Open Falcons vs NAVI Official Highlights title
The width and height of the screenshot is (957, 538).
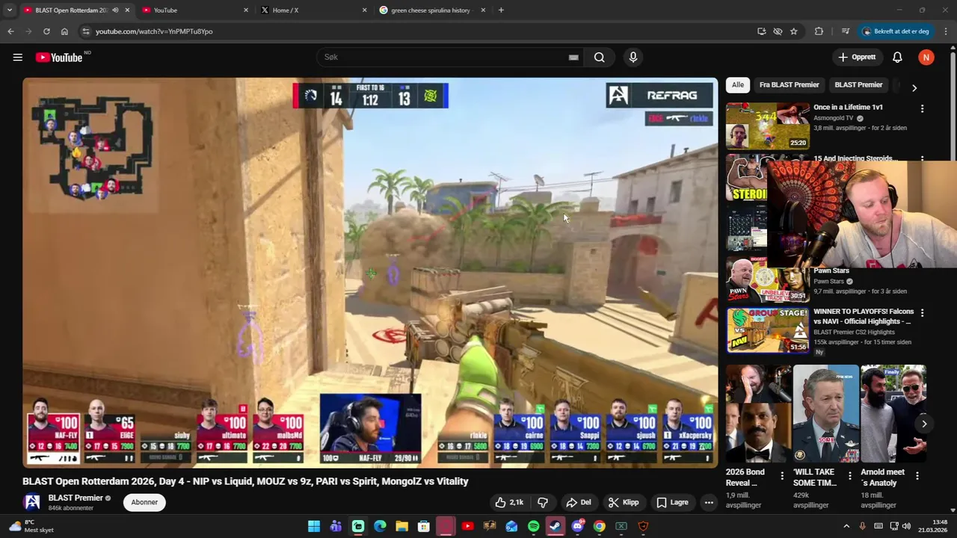coord(863,316)
